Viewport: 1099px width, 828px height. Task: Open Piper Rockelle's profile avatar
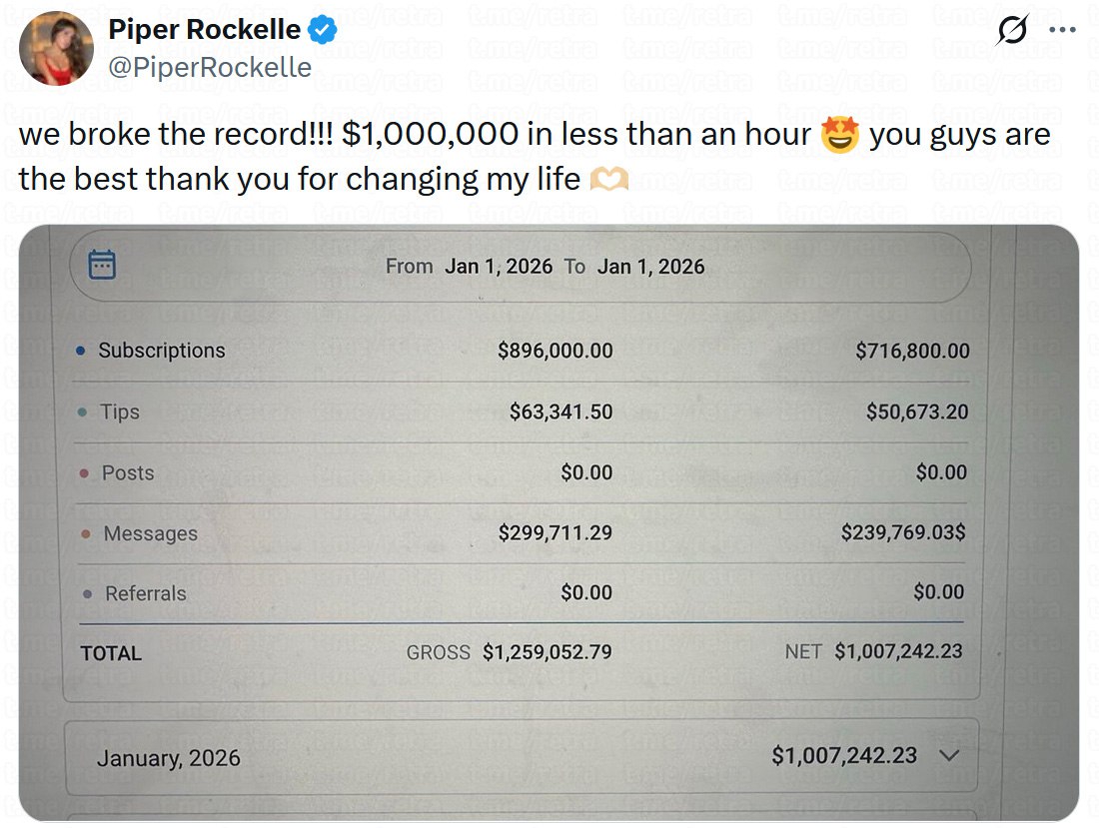click(x=56, y=48)
